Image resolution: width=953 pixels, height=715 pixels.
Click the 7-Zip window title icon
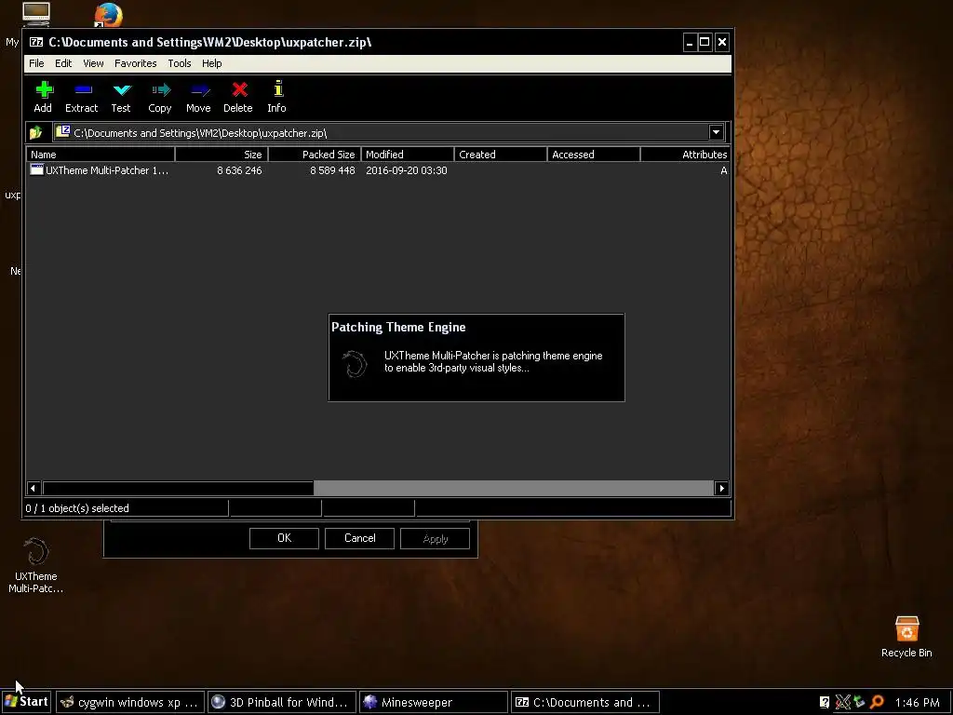36,42
